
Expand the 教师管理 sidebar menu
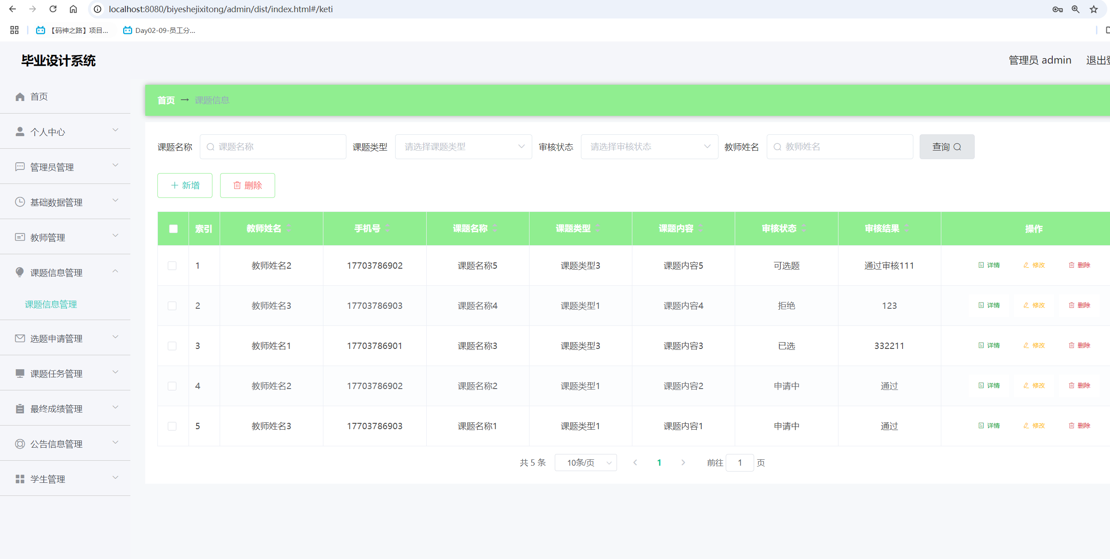(x=65, y=237)
